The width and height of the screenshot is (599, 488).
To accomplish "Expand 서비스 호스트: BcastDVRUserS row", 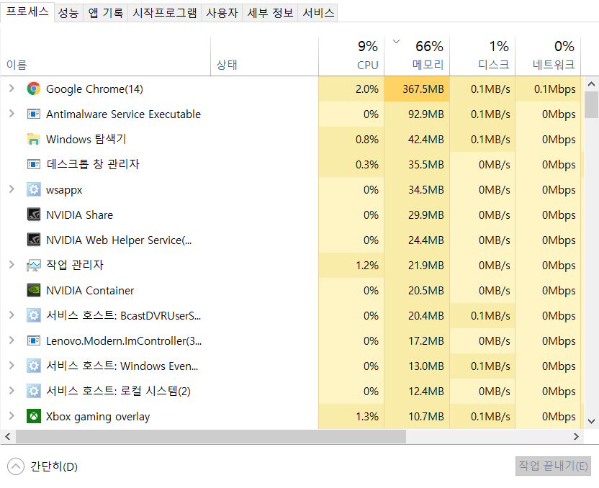I will 12,315.
